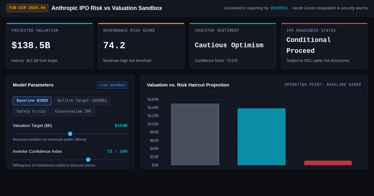Open the Governance Risk Score card
The height and width of the screenshot is (196, 374).
tap(141, 46)
